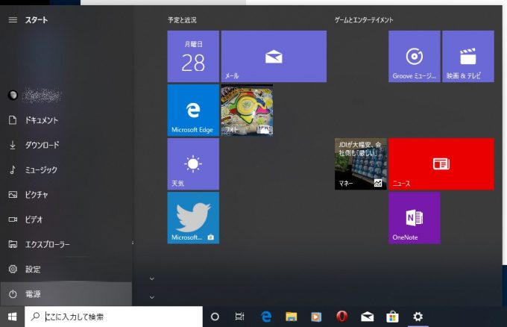This screenshot has width=507, height=327.
Task: Open 設定 from the Start sidebar
Action: (x=66, y=269)
